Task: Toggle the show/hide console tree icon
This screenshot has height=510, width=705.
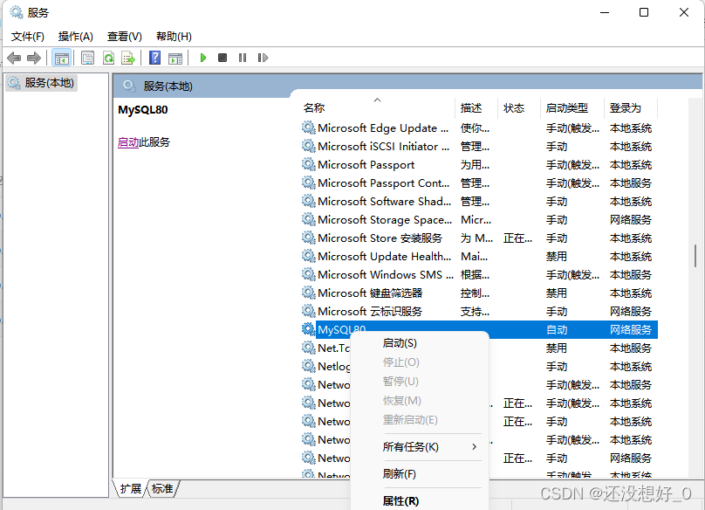Action: click(61, 58)
